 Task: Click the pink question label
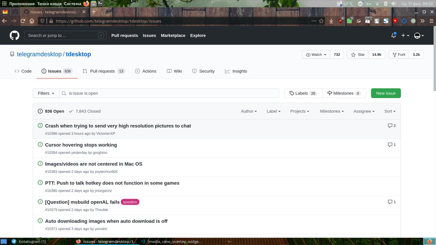click(130, 202)
